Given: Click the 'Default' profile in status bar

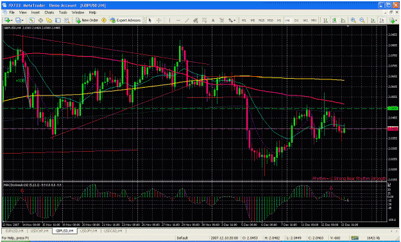Looking at the screenshot, I should (x=182, y=238).
